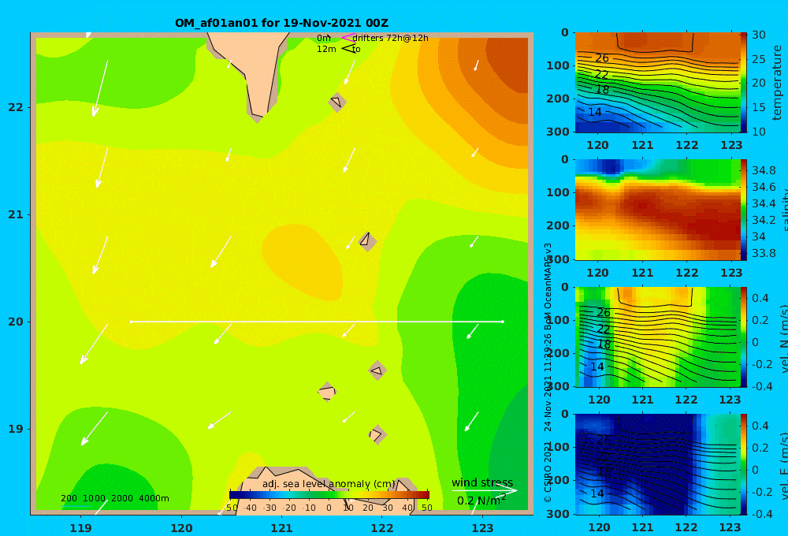Click the wind stress reference arrow
The height and width of the screenshot is (536, 788).
485,490
